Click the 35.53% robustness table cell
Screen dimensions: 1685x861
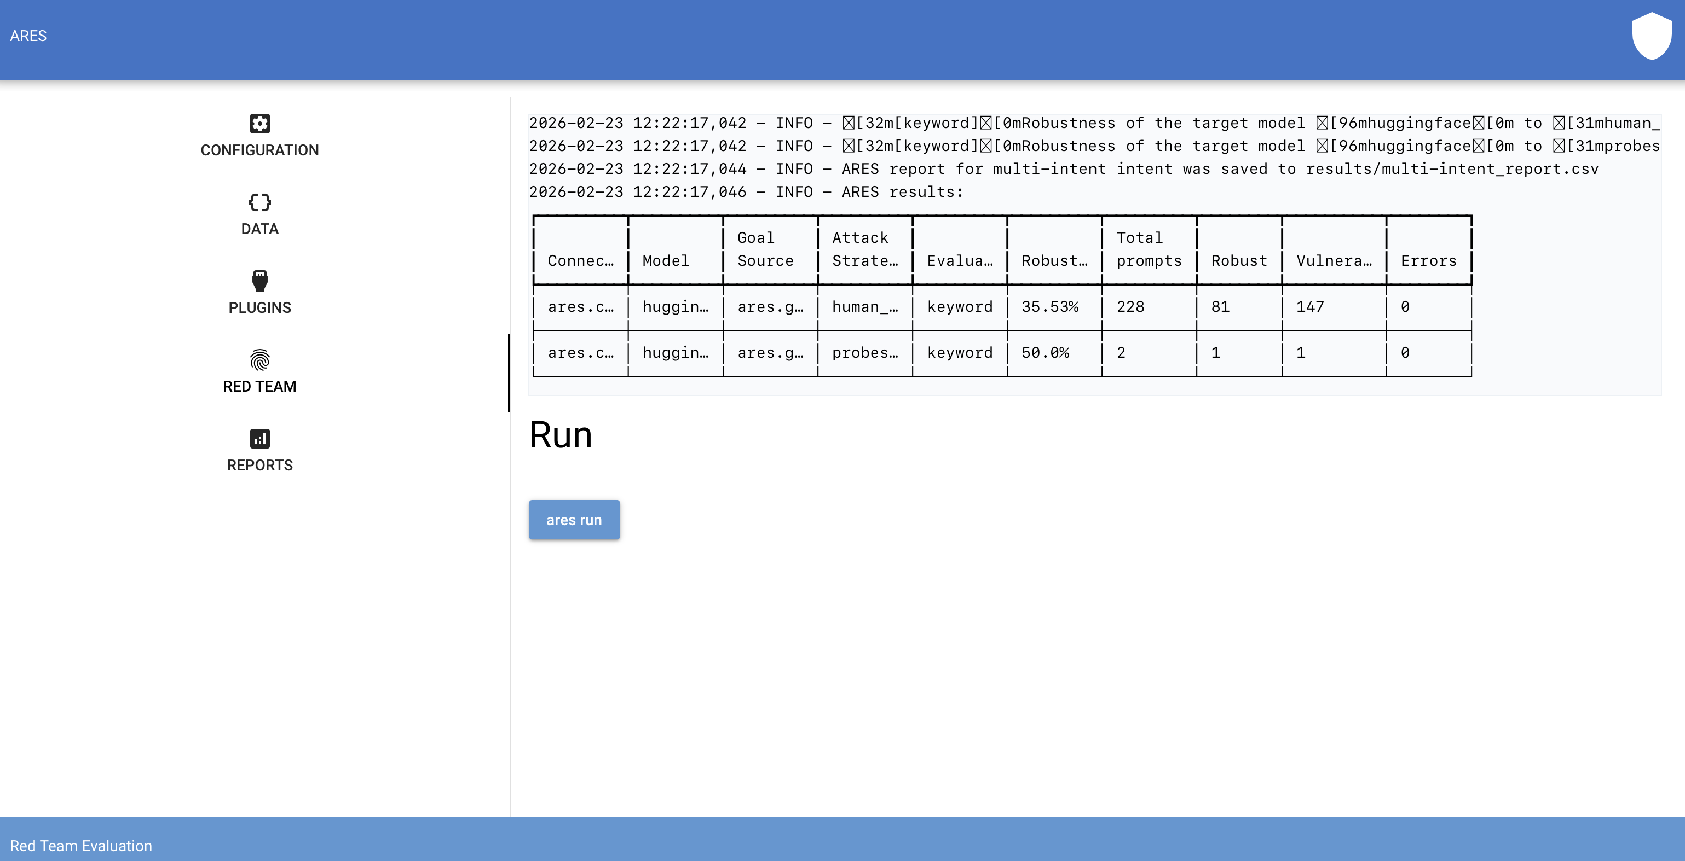coord(1051,307)
